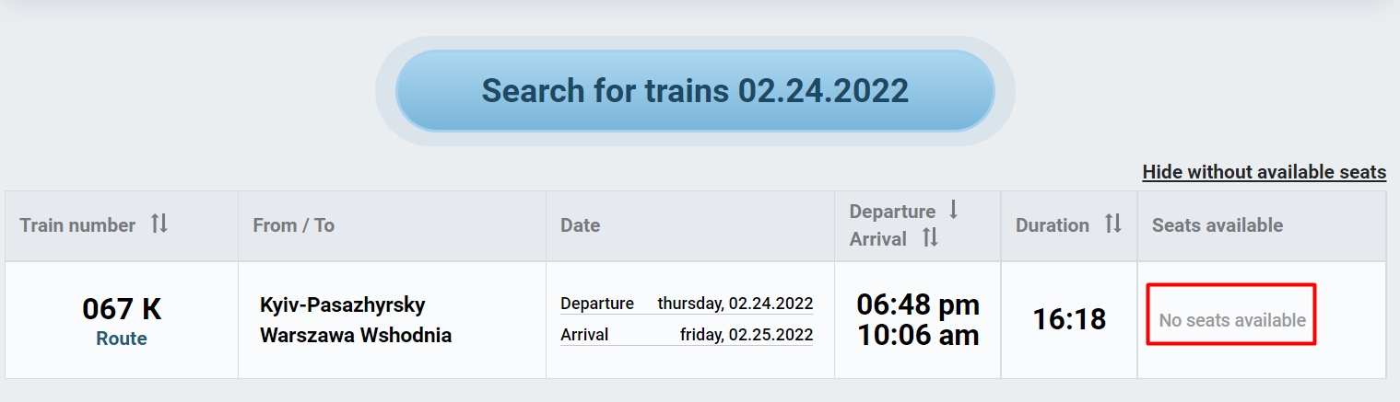Click the 10:06 am arrival time
This screenshot has height=402, width=1400.
[918, 335]
